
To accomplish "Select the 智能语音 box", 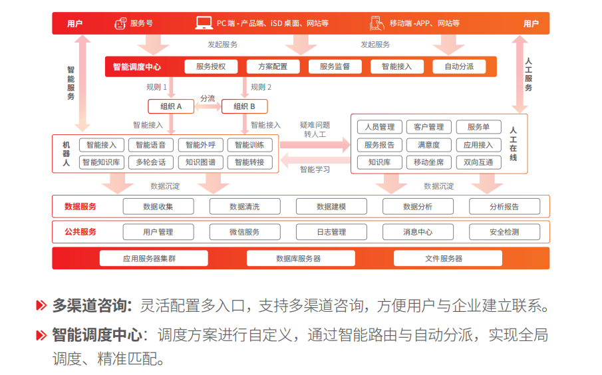I will [x=151, y=145].
